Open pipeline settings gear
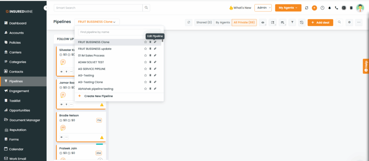The height and width of the screenshot is (161, 369). [x=349, y=22]
